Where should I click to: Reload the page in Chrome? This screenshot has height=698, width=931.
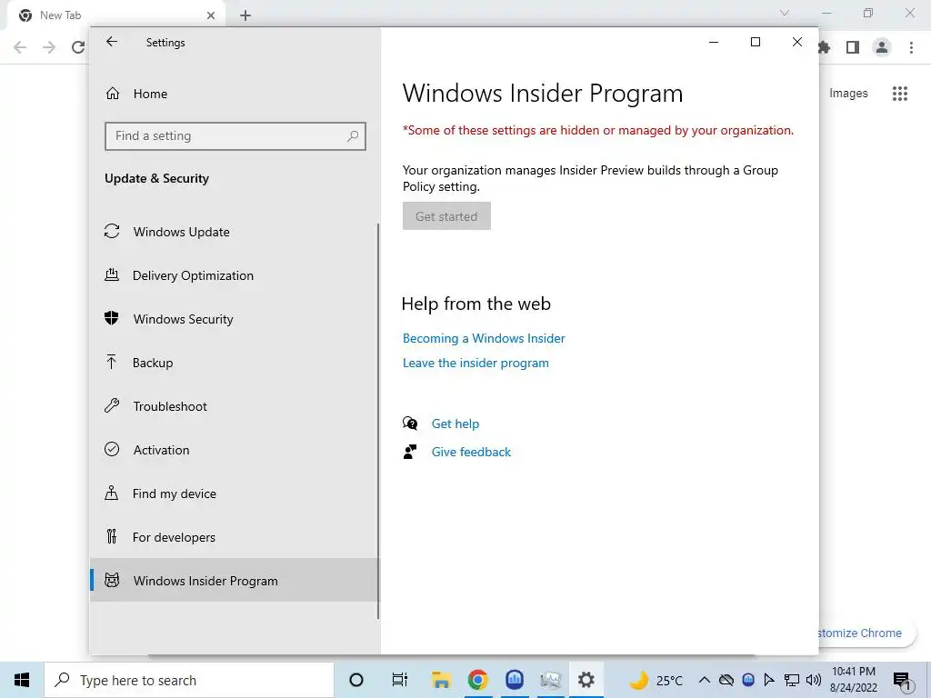point(78,47)
